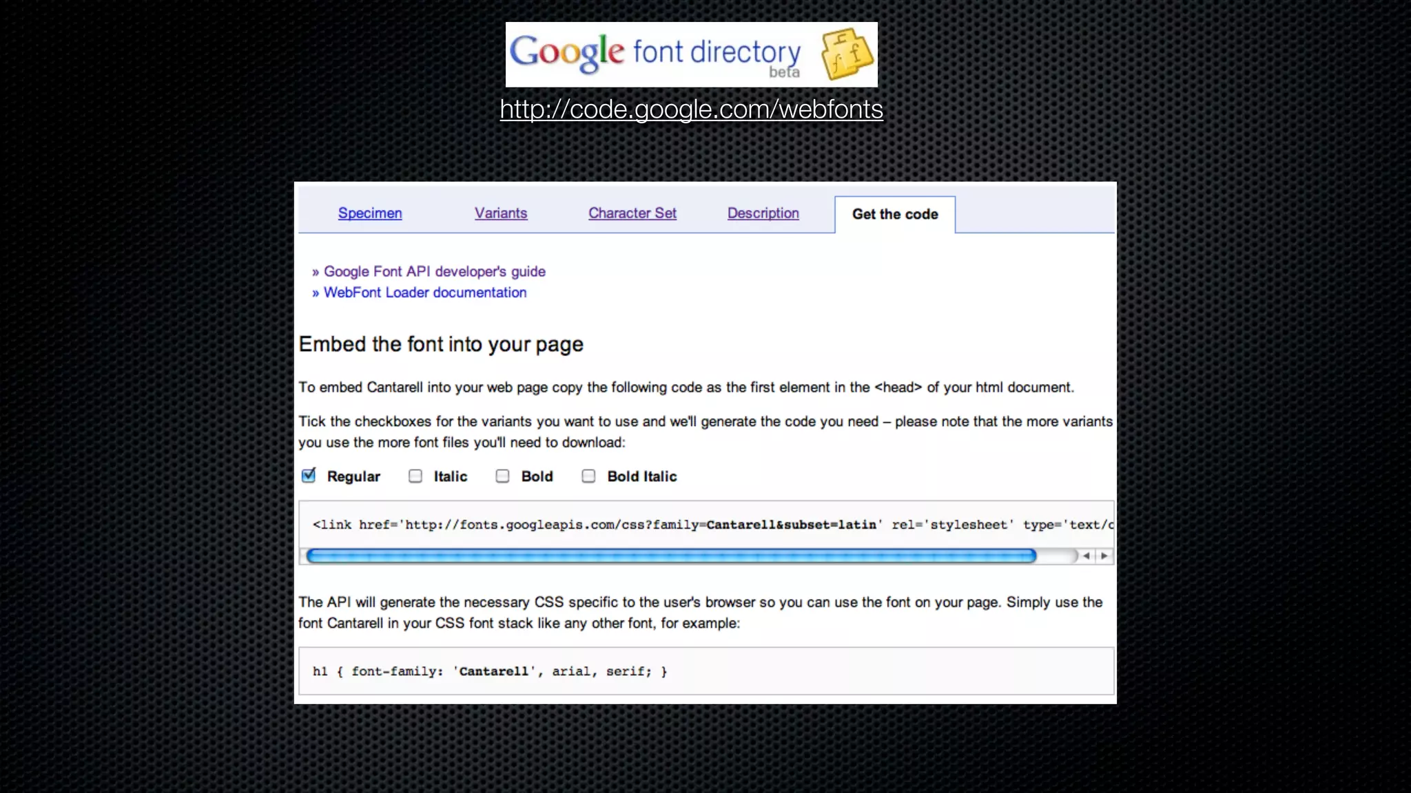Click the Embed the font heading
Image resolution: width=1411 pixels, height=793 pixels.
[441, 344]
